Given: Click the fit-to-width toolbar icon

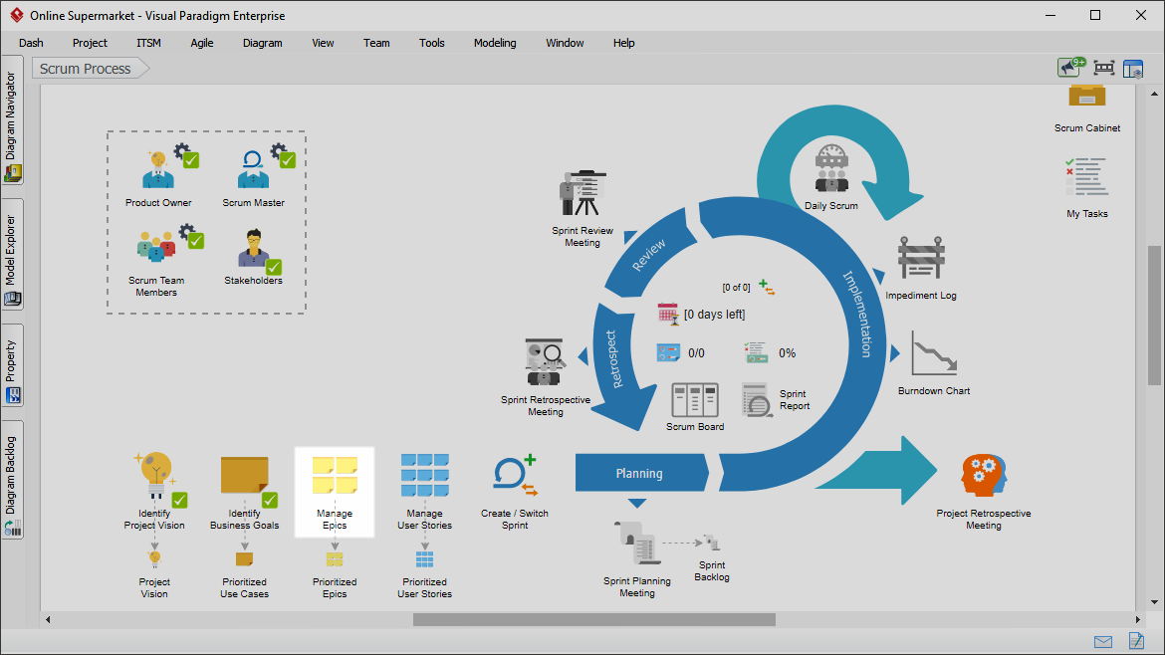Looking at the screenshot, I should point(1104,69).
